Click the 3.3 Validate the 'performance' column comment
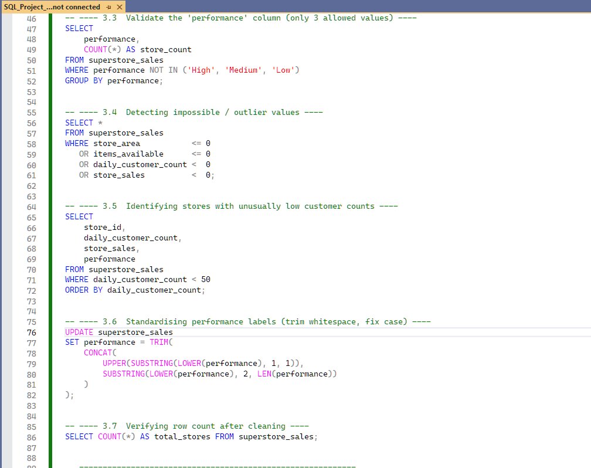591x468 pixels. 241,18
